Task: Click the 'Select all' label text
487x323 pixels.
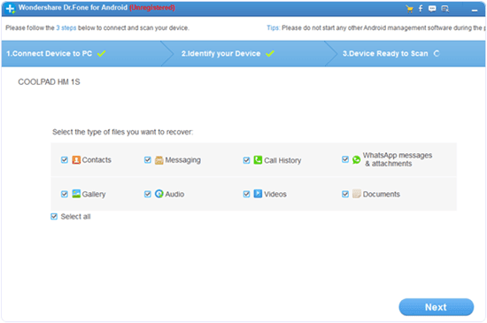Action: click(76, 217)
